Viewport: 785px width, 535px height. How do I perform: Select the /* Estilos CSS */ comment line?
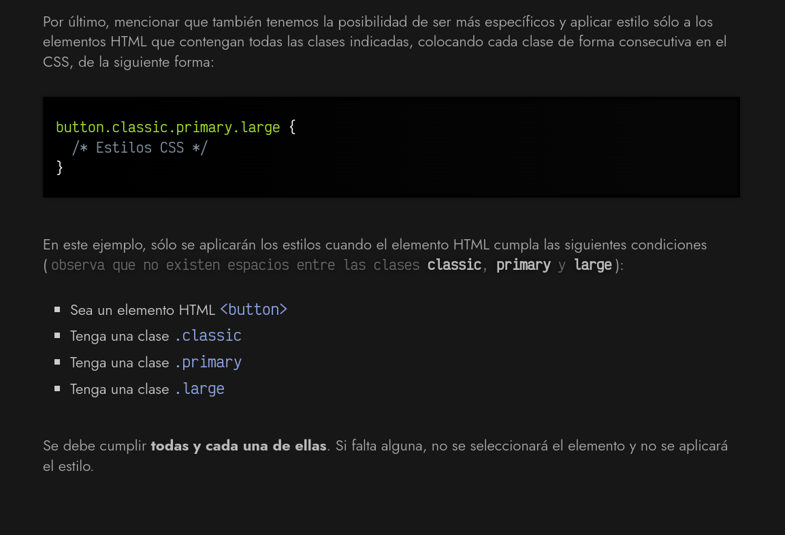(140, 148)
